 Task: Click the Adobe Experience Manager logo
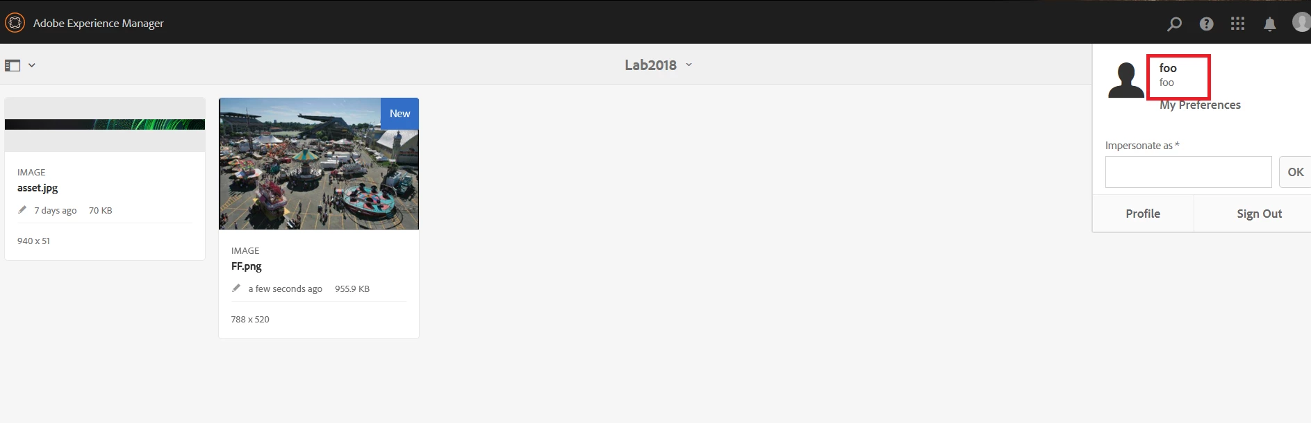click(x=15, y=23)
